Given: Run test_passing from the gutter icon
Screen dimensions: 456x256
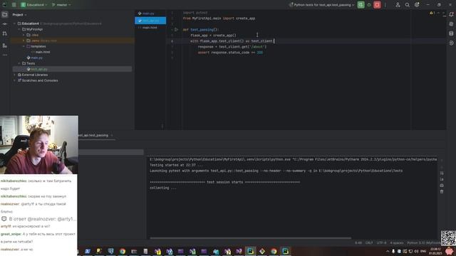Looking at the screenshot, I should [x=176, y=30].
